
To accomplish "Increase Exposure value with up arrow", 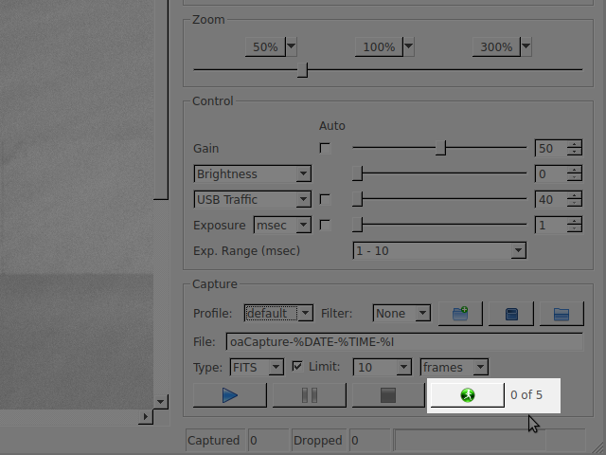I will tap(575, 221).
